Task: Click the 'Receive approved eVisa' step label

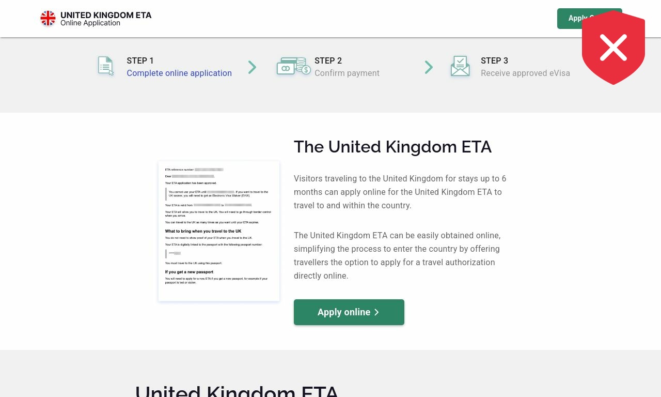Action: click(x=525, y=73)
